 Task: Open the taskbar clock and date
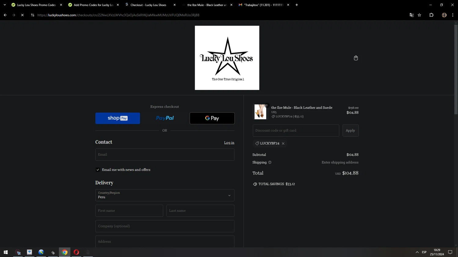(x=437, y=252)
